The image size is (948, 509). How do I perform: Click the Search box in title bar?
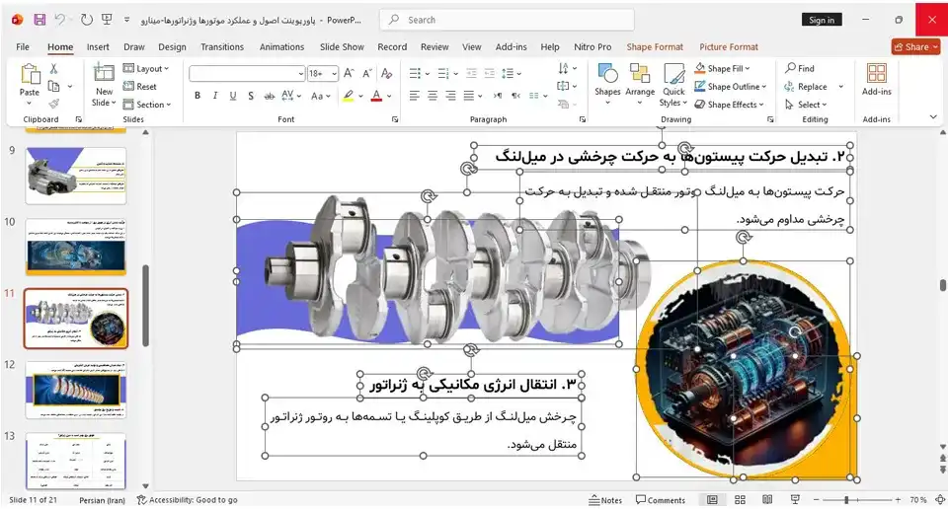click(x=507, y=20)
